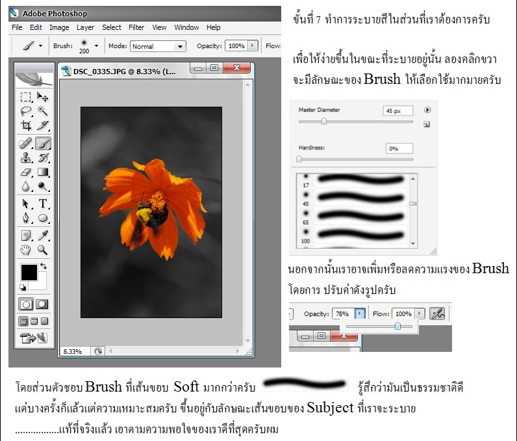517x441 pixels.
Task: Reset default foreground and background colors
Action: pyautogui.click(x=23, y=287)
